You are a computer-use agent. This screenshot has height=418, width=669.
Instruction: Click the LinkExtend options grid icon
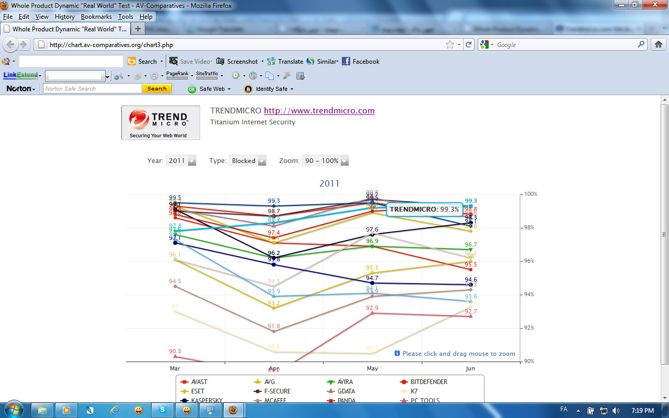300,76
